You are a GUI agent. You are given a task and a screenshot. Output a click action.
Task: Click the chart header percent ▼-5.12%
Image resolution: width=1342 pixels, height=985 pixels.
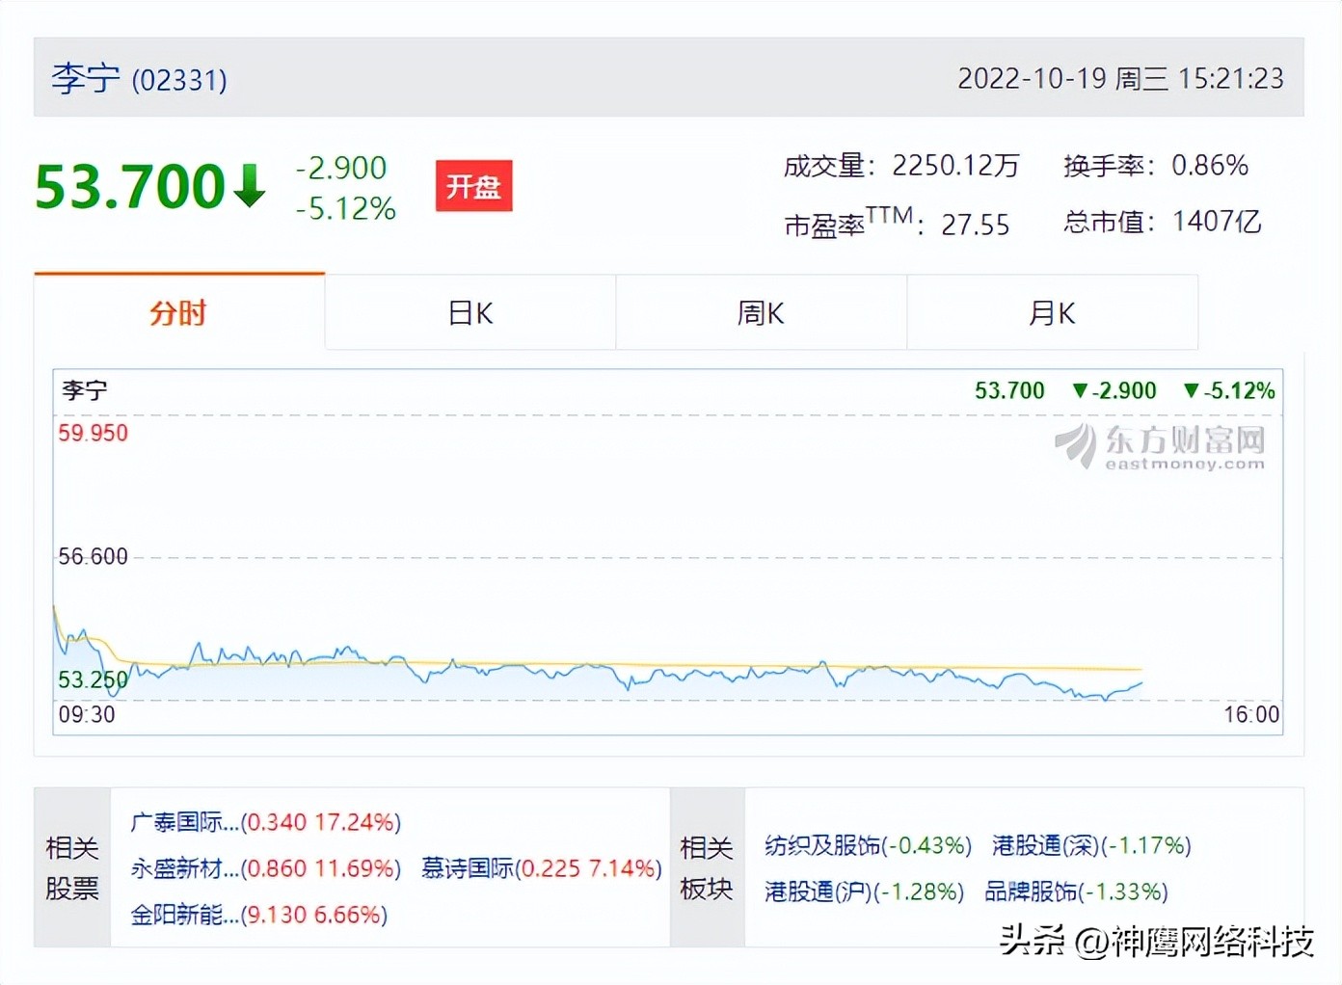click(x=1229, y=390)
